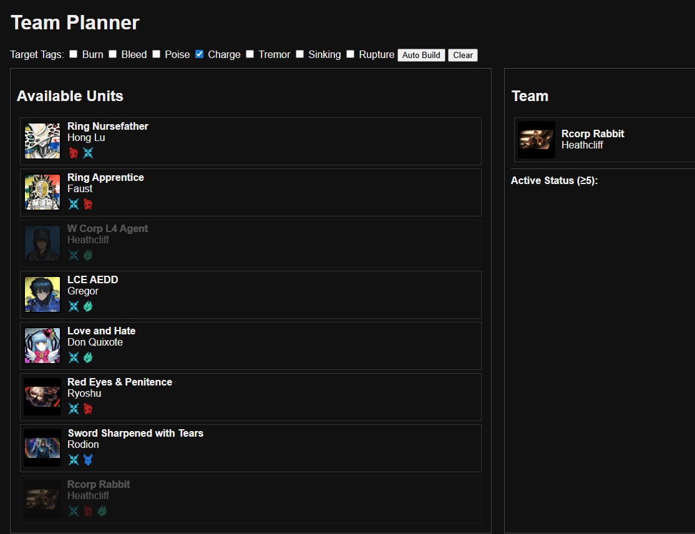The image size is (695, 534).
Task: Click the 'Team Planner' page title
Action: click(75, 22)
